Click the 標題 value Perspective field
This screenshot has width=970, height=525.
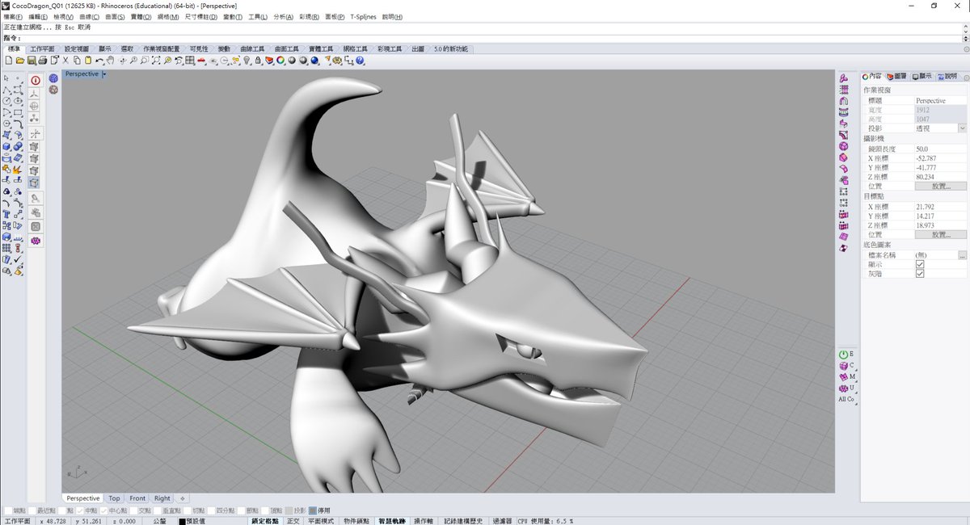click(941, 100)
